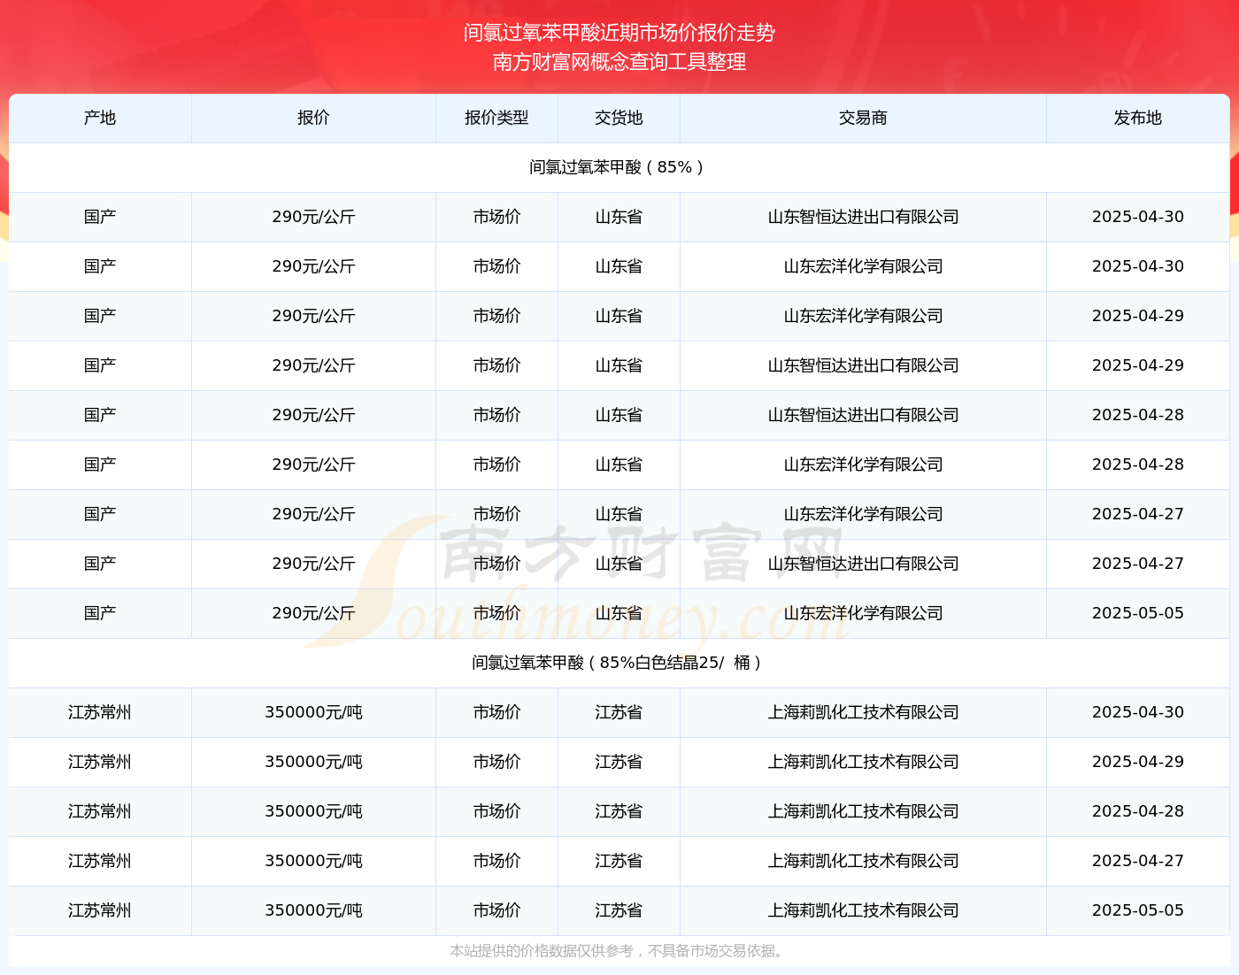Screen dimensions: 1239x975
Task: Click date 2025-05-05 in the 上海莉凯 row
Action: point(1137,910)
